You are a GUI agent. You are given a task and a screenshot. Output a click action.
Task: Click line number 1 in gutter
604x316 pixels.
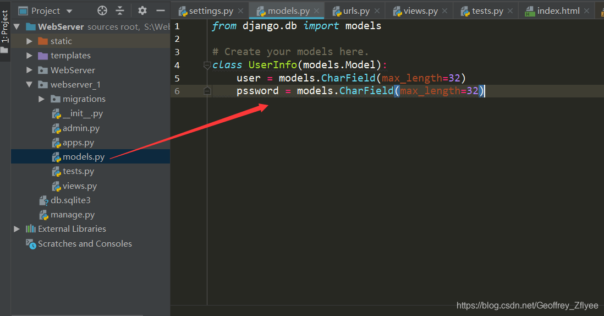pyautogui.click(x=177, y=26)
